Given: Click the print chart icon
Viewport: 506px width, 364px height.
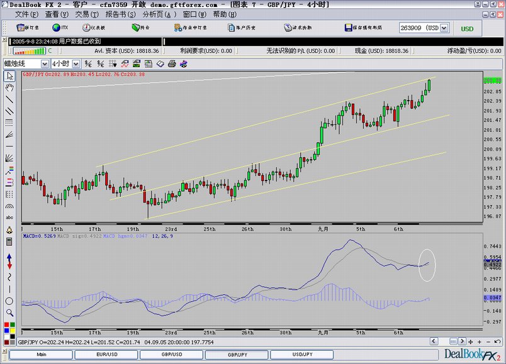Looking at the screenshot, I should click(172, 64).
